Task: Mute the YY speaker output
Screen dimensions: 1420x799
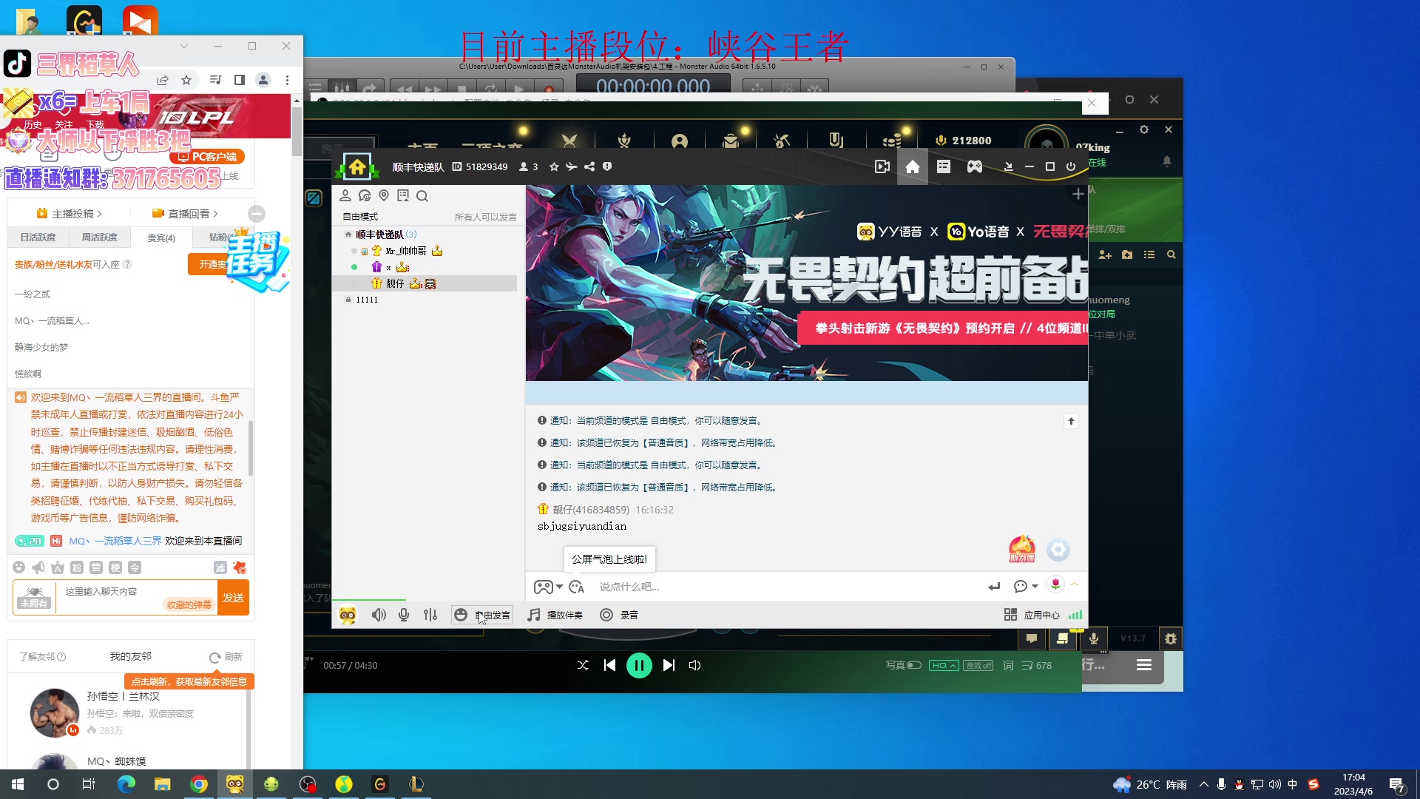Action: coord(379,615)
